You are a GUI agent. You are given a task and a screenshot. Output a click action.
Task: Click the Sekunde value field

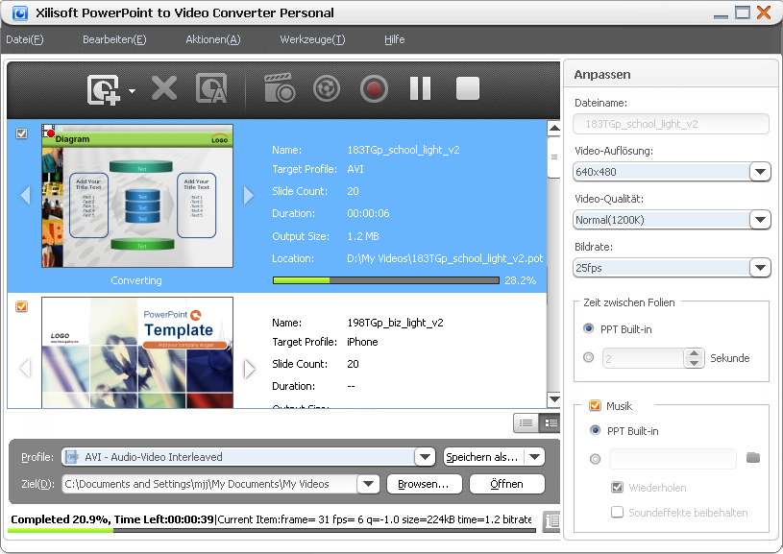[643, 358]
